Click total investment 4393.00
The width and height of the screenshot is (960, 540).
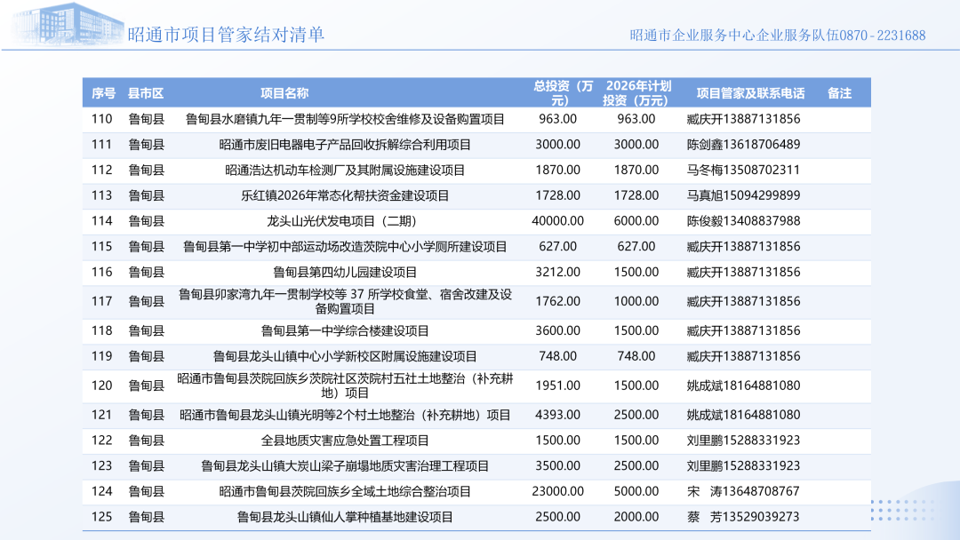point(557,416)
